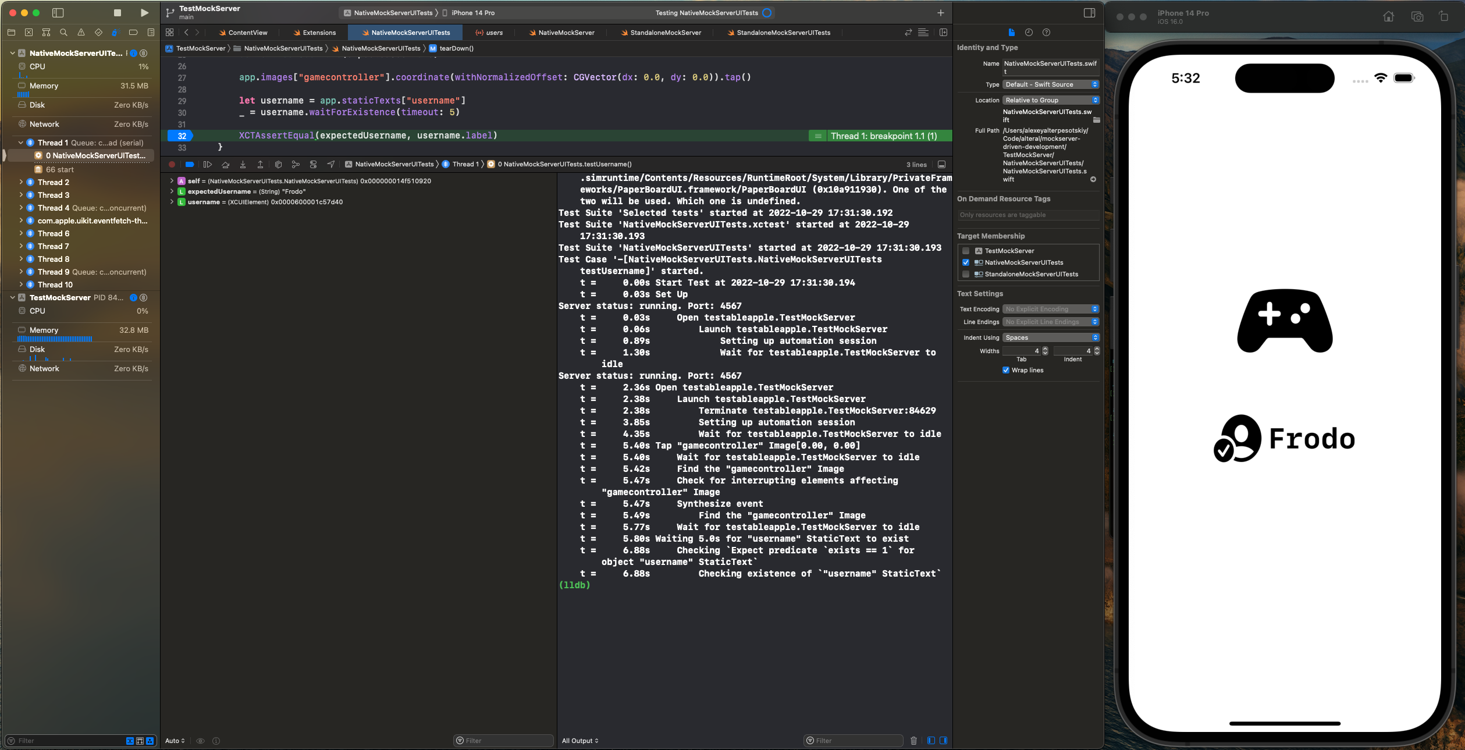Clear console with trash icon
Viewport: 1465px width, 750px height.
913,741
